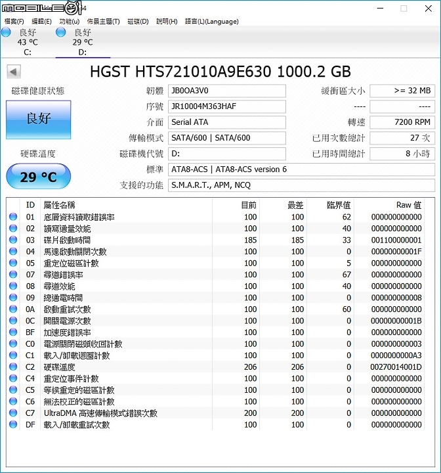Open the 編輯(E) menu
This screenshot has height=473, width=441.
[41, 22]
